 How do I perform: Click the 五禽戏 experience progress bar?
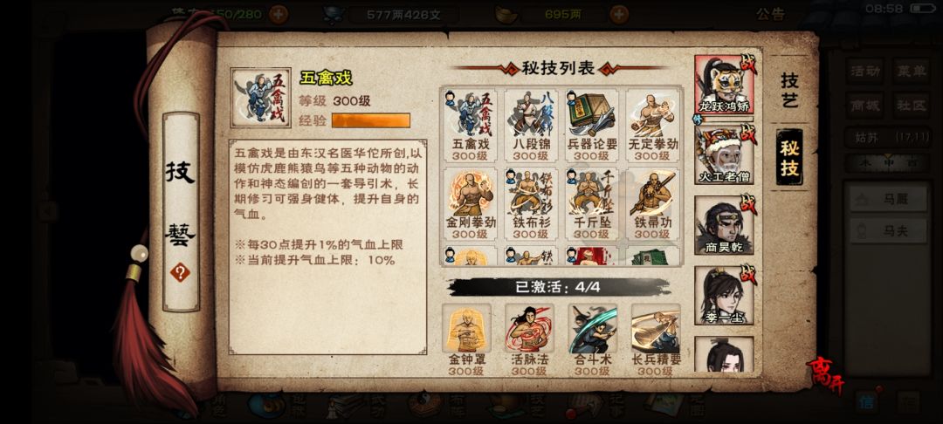click(371, 120)
